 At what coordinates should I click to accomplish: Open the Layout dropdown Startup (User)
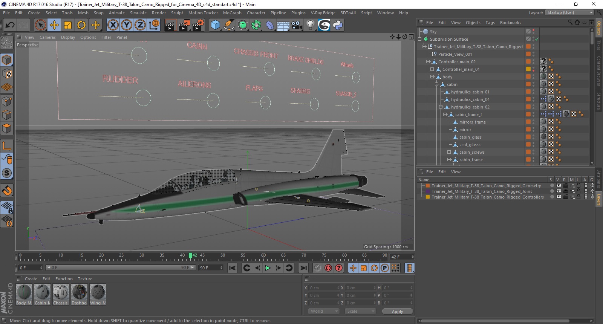click(569, 12)
